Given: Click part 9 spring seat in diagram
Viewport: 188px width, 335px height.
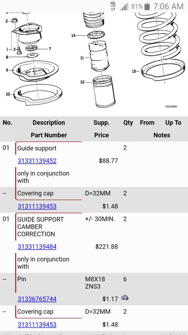Looking at the screenshot, I should coord(35,71).
